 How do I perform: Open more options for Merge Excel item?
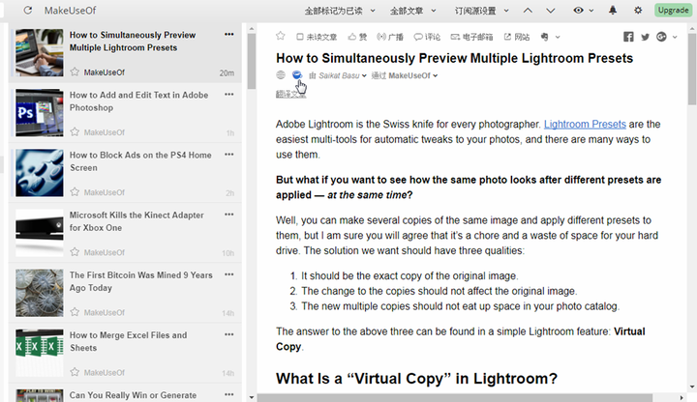tap(228, 334)
